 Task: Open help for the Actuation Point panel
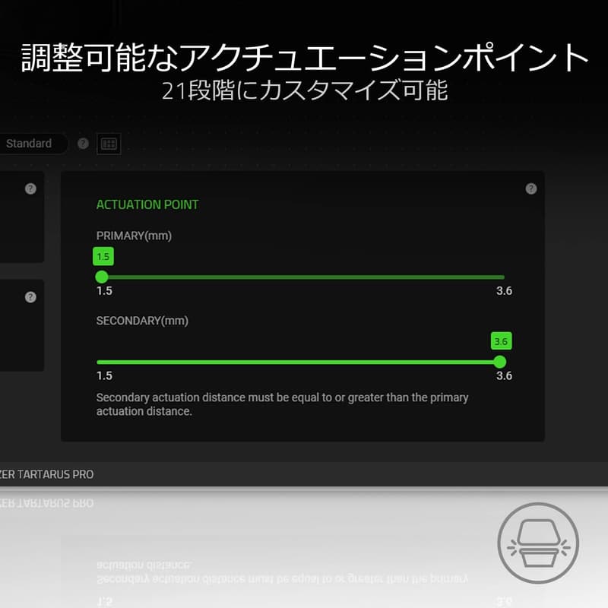click(x=530, y=187)
